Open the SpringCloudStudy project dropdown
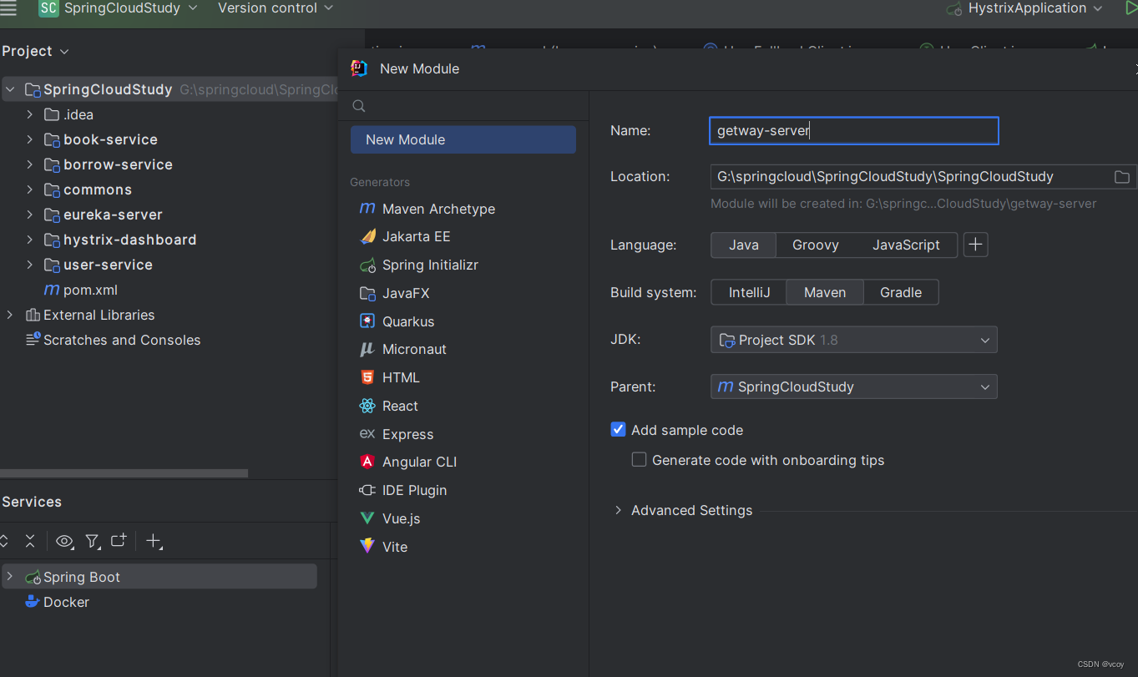 click(119, 8)
